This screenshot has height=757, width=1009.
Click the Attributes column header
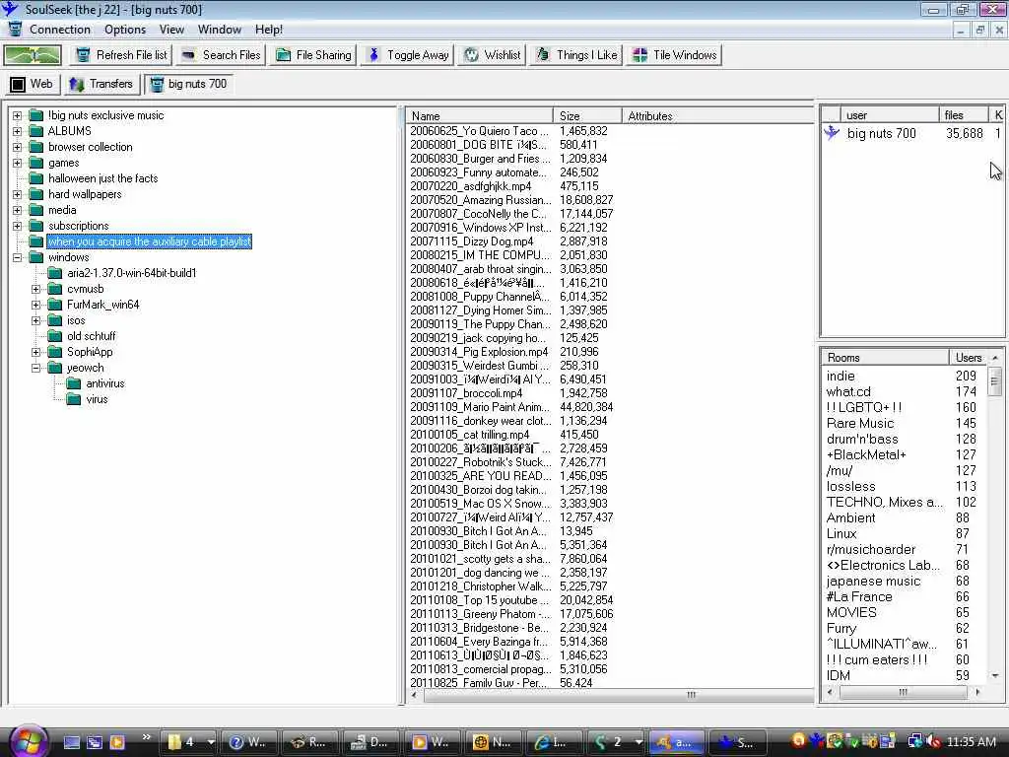[717, 116]
